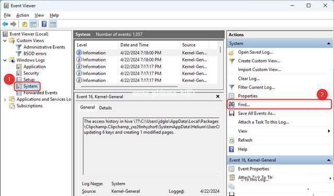
Task: Click the Forward arrow toolbar icon
Action: point(13,24)
